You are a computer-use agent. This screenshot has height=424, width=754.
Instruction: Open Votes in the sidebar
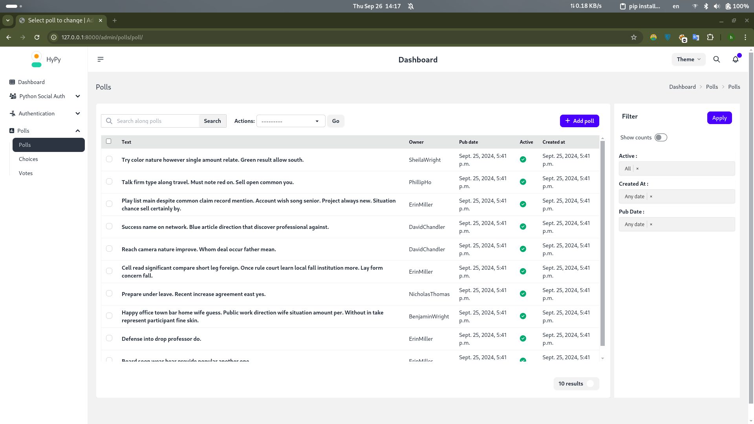coord(26,173)
